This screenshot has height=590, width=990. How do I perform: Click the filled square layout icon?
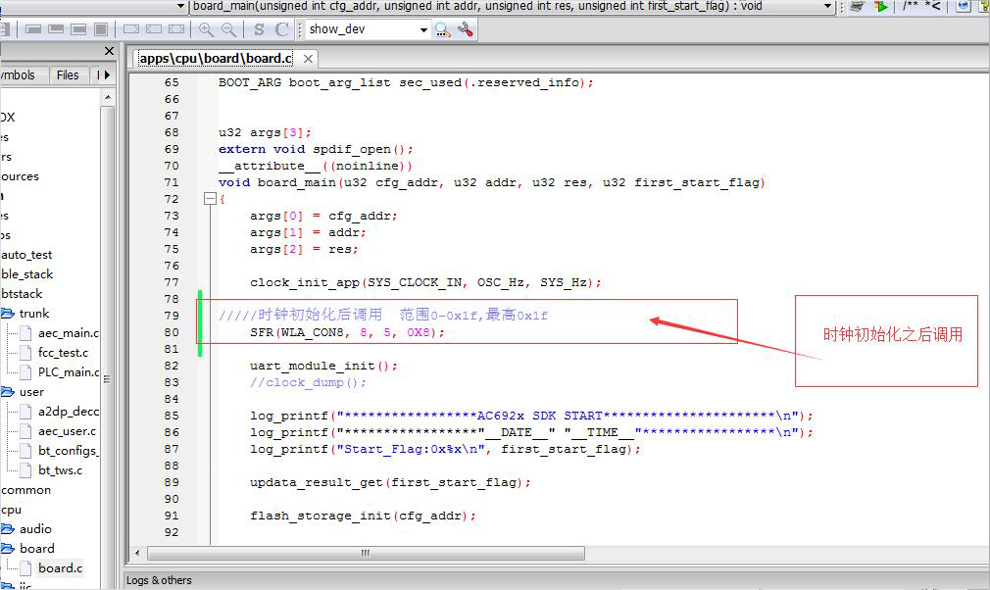click(x=101, y=29)
